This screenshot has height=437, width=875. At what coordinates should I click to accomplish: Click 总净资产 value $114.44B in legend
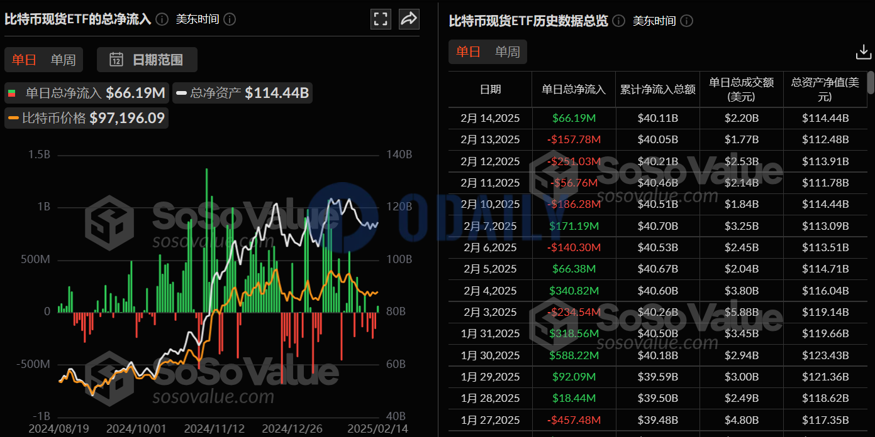pyautogui.click(x=277, y=94)
